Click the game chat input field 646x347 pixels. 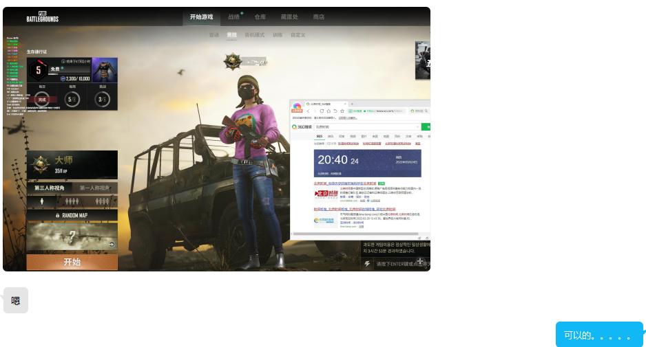point(402,264)
